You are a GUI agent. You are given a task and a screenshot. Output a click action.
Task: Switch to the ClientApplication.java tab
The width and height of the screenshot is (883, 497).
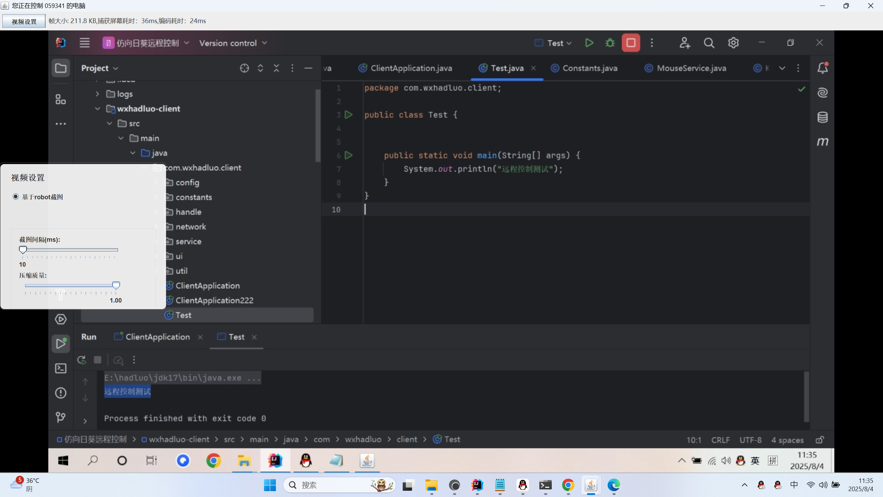click(x=411, y=68)
